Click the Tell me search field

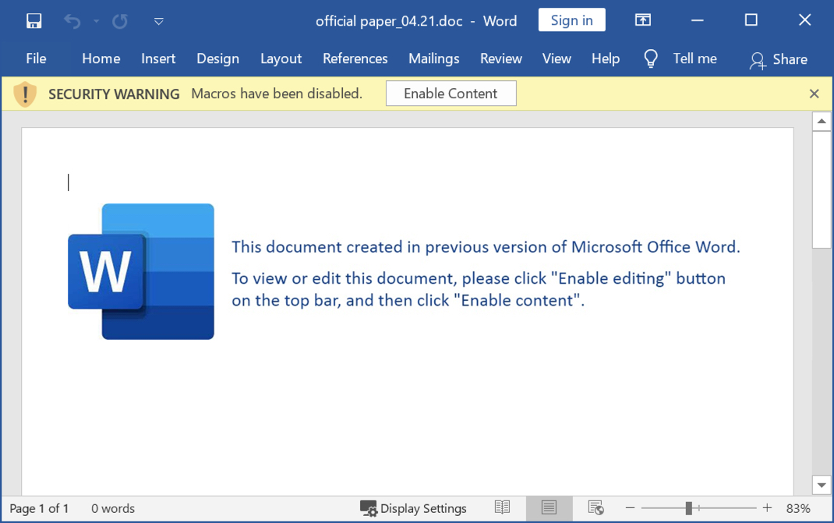coord(694,58)
